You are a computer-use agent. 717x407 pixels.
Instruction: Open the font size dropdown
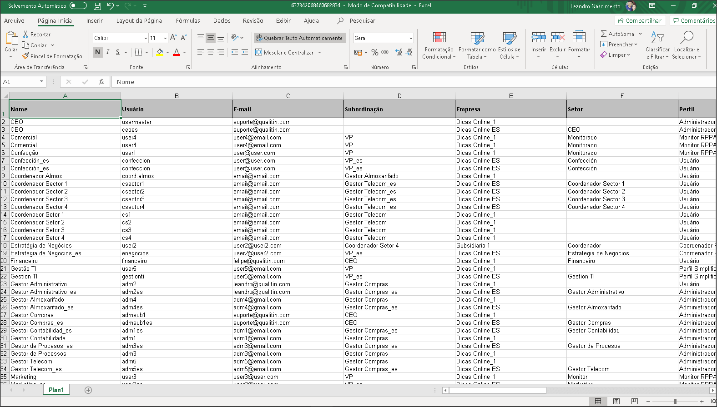click(x=165, y=38)
